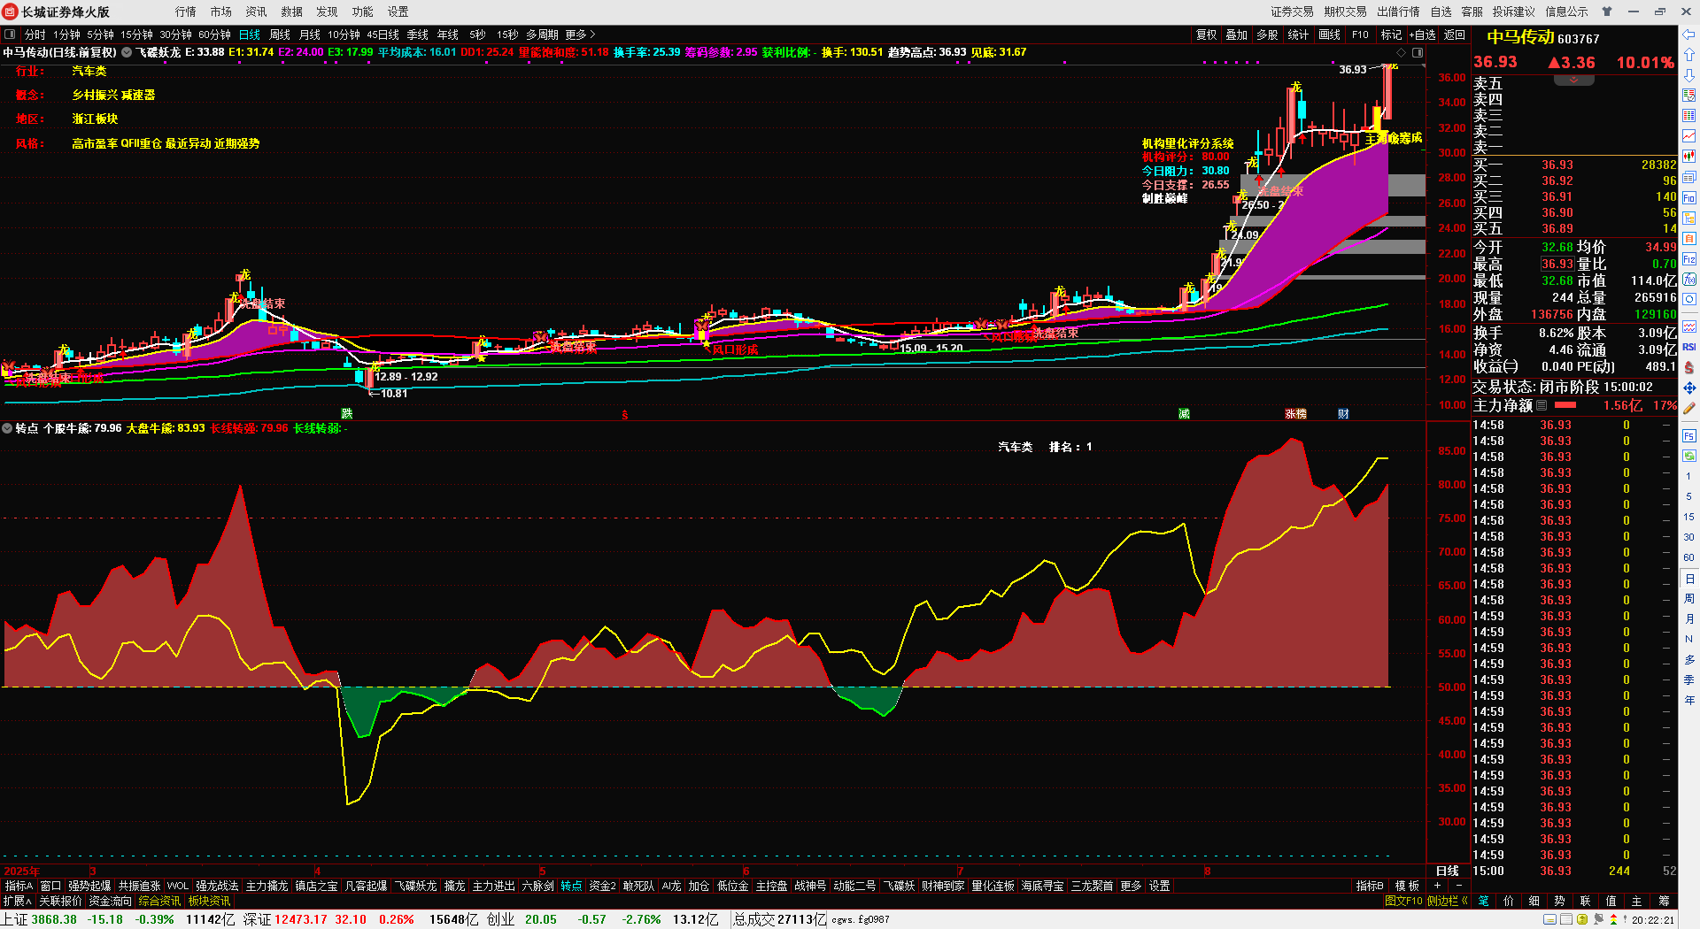Open the 行情 menu
Viewport: 1700px width, 929px height.
tap(186, 12)
